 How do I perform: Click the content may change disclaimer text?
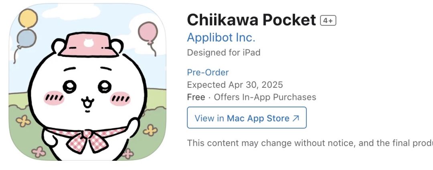tap(310, 143)
